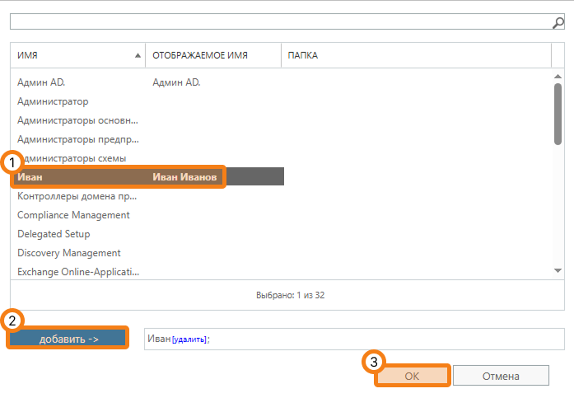Click the ОТОБРАЖАЕМОЕ ИМЯ column header

click(212, 55)
